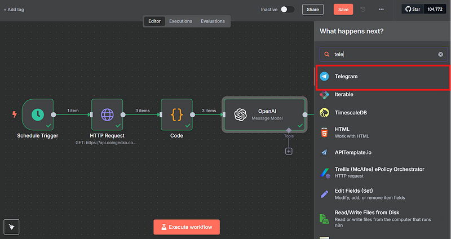Open the three-dot more options menu
The image size is (451, 239).
click(x=381, y=9)
